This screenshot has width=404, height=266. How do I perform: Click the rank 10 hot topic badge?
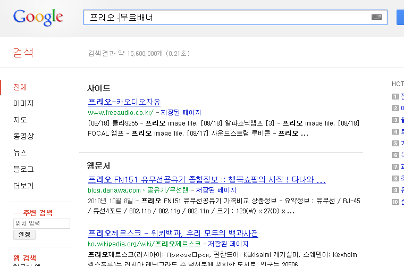point(395,202)
